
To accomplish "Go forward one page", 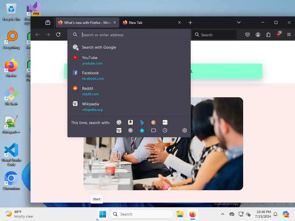I will 48,35.
